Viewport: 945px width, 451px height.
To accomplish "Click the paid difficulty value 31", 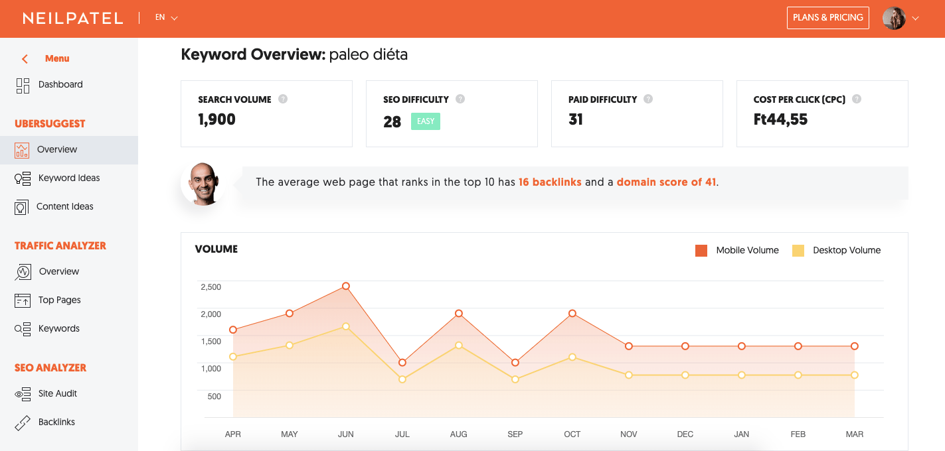I will click(576, 120).
